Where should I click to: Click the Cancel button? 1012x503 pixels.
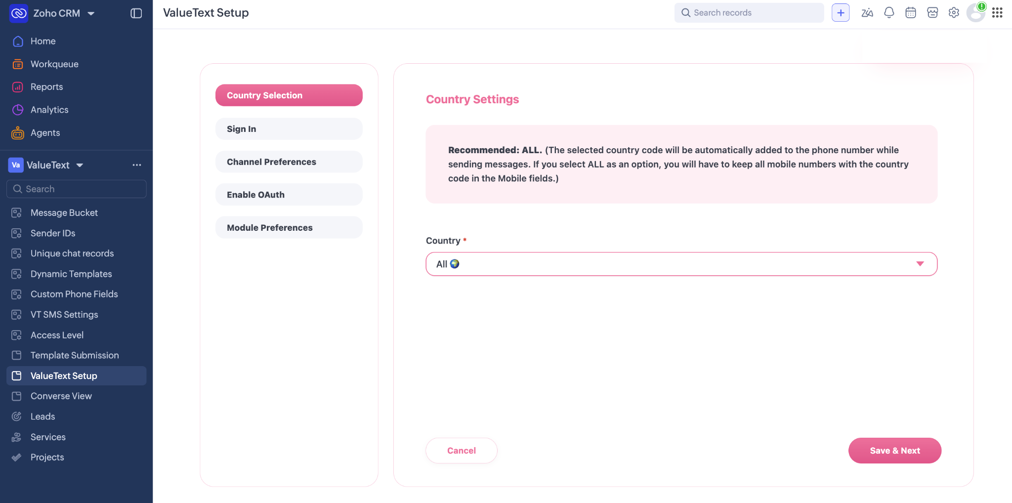click(462, 451)
